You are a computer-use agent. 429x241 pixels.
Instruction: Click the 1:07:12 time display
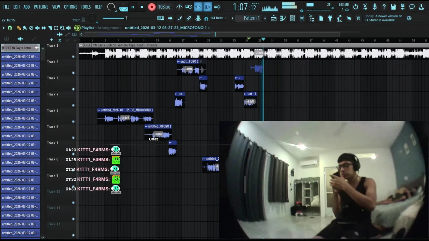(x=245, y=7)
